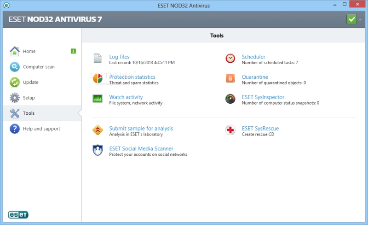This screenshot has width=368, height=225.
Task: Click the red Scheduler clock icon
Action: pos(230,59)
